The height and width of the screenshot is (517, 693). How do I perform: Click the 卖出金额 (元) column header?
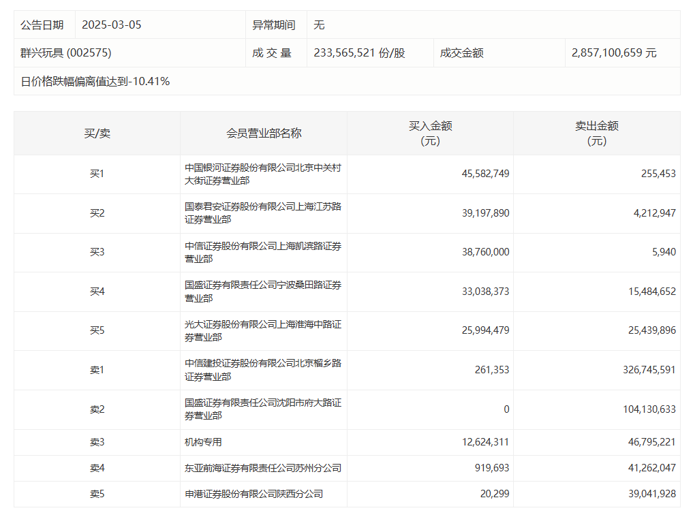[596, 133]
